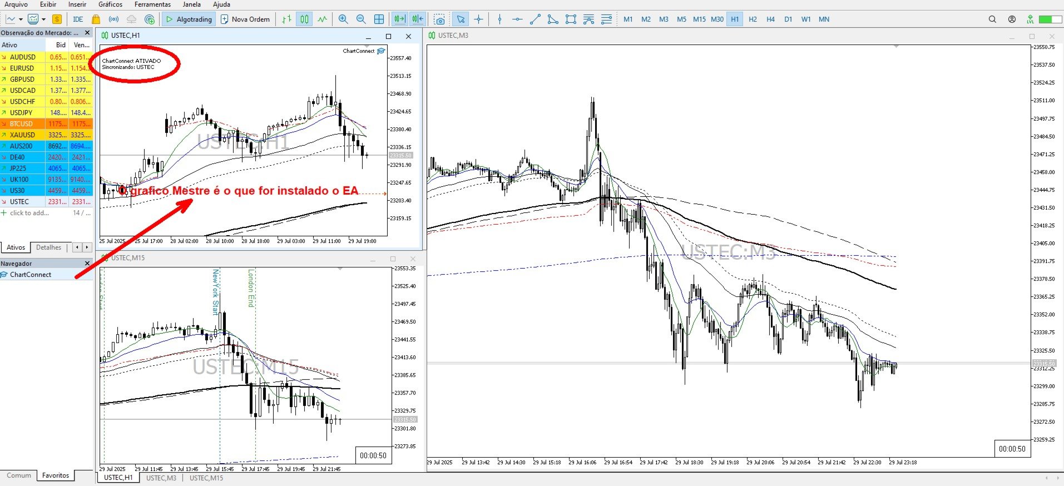This screenshot has height=486, width=1064.
Task: Select the rectangle shape drawing tool
Action: 571,19
